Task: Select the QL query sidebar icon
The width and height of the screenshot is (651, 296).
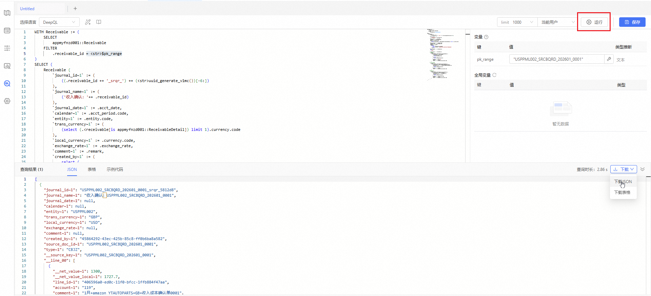Action: (x=7, y=83)
